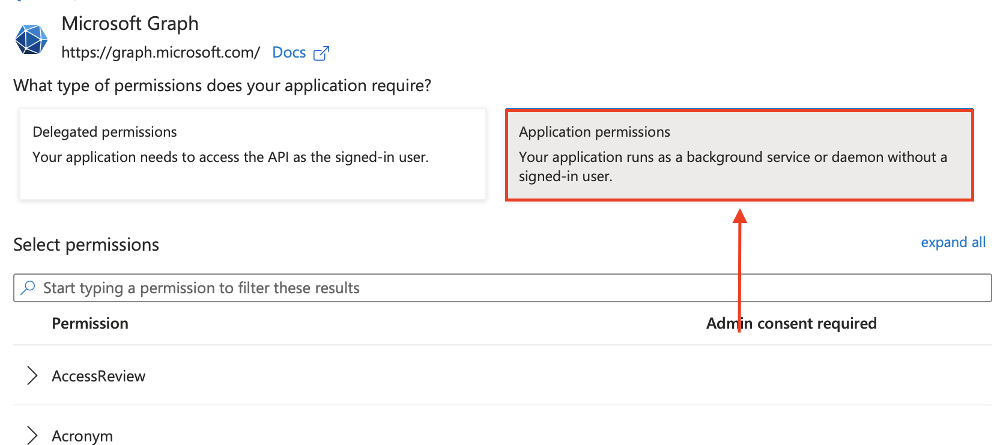Image resolution: width=997 pixels, height=445 pixels.
Task: Click the AccessReview row label
Action: [98, 376]
